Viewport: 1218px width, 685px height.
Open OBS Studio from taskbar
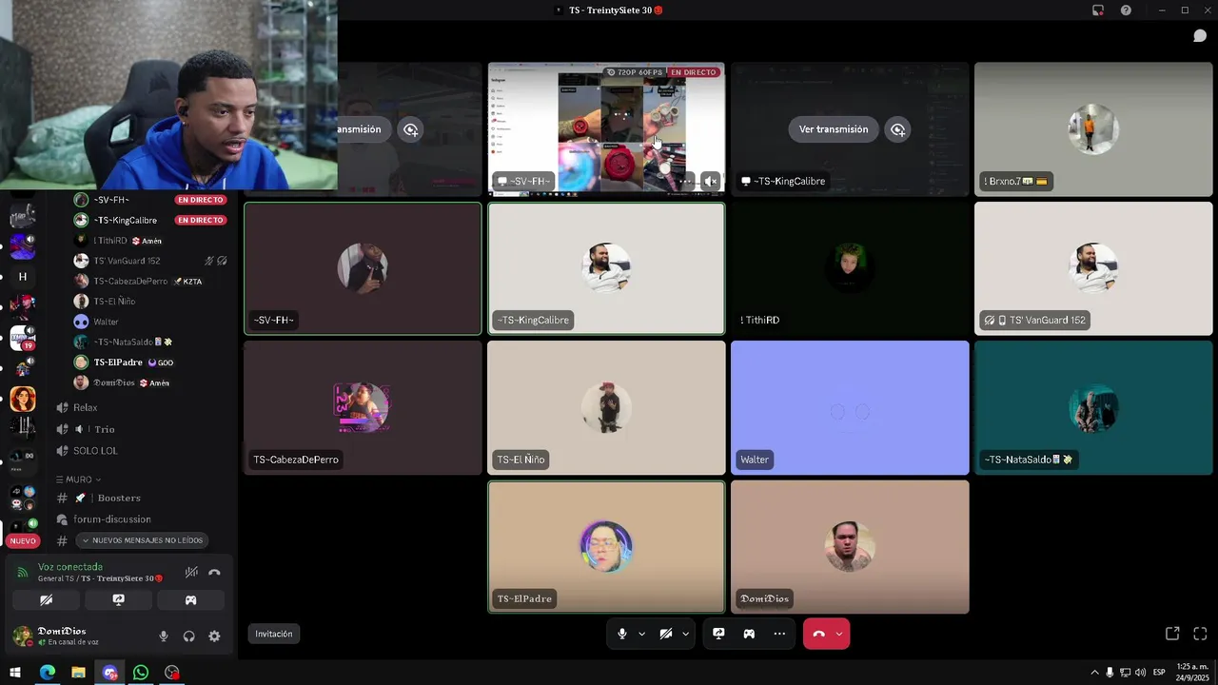171,673
